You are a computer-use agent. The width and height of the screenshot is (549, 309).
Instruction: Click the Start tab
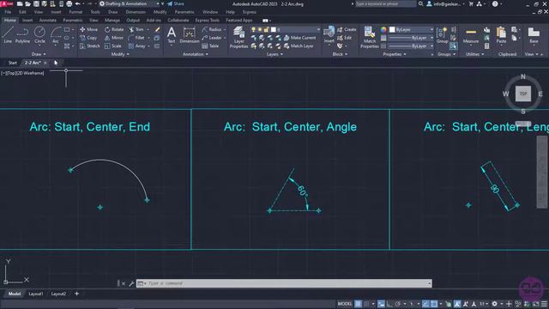[x=12, y=63]
